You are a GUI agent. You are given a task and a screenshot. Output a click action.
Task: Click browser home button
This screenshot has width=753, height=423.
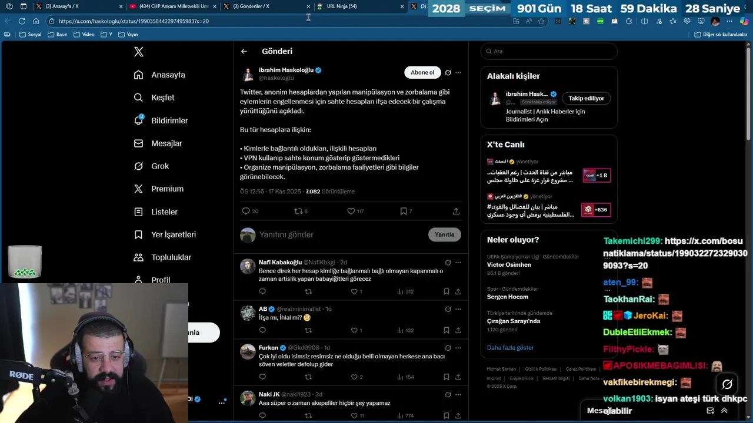click(36, 21)
